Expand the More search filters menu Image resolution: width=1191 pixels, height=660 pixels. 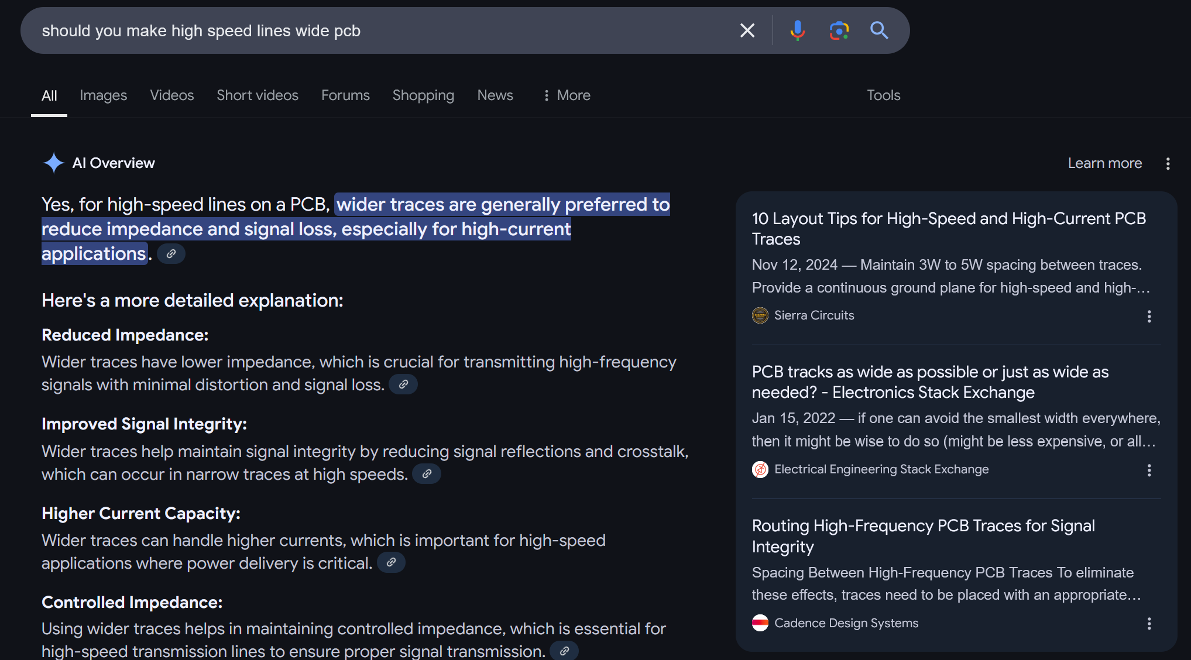(567, 95)
